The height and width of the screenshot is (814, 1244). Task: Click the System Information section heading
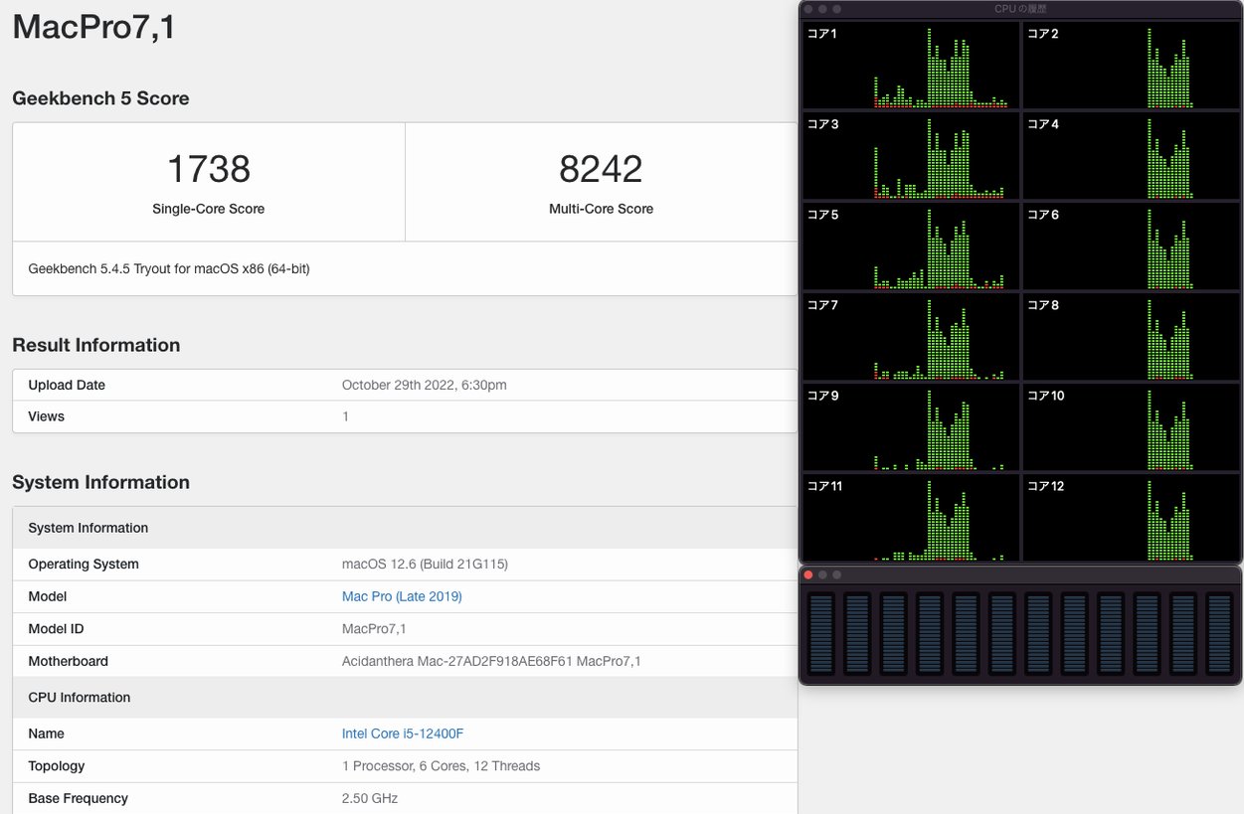point(100,482)
